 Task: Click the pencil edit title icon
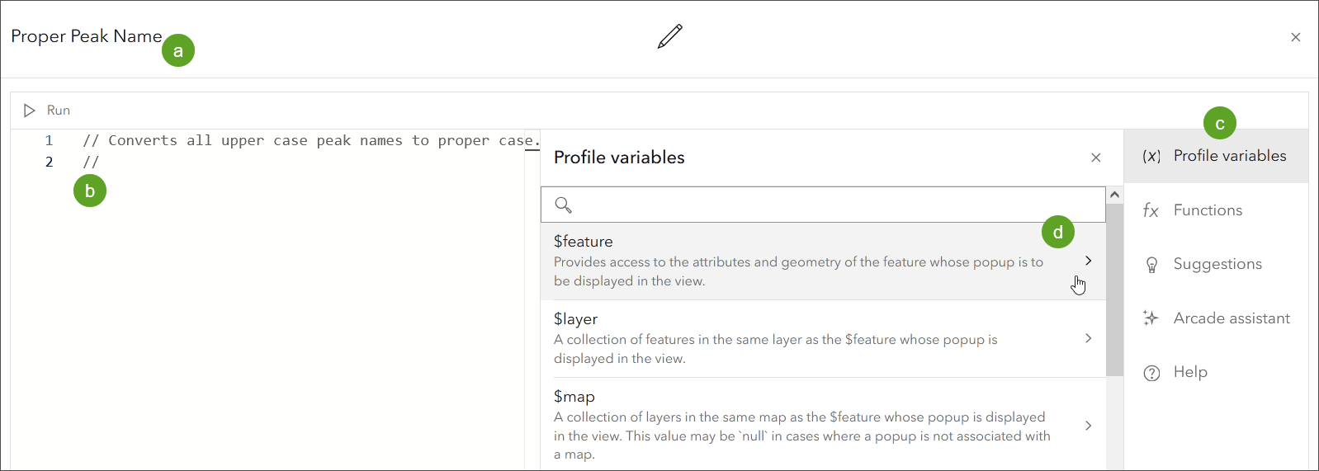[670, 36]
